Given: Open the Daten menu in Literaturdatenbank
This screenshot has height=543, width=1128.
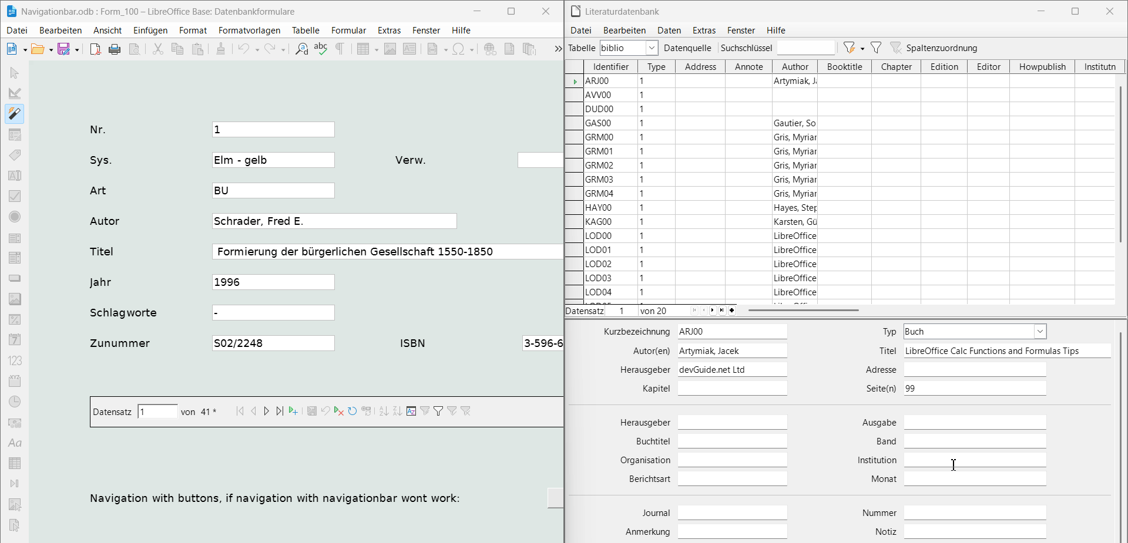Looking at the screenshot, I should (669, 31).
